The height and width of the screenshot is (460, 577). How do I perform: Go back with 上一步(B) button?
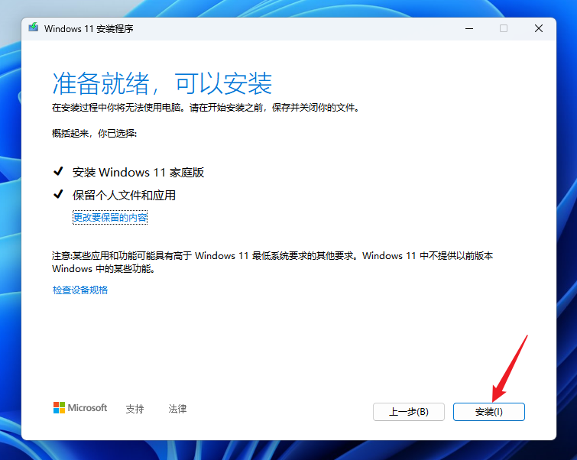pos(408,411)
